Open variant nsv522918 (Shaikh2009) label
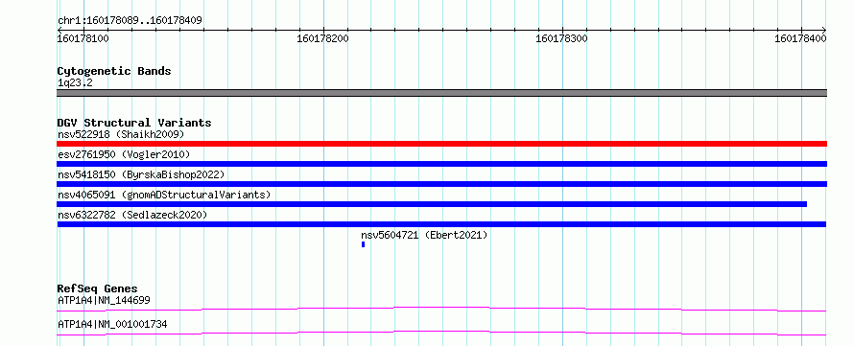This screenshot has height=346, width=854. (121, 134)
